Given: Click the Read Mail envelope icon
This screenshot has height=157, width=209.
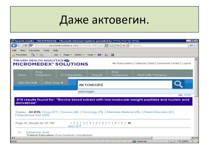Looking at the screenshot, I should pyautogui.click(x=50, y=55).
